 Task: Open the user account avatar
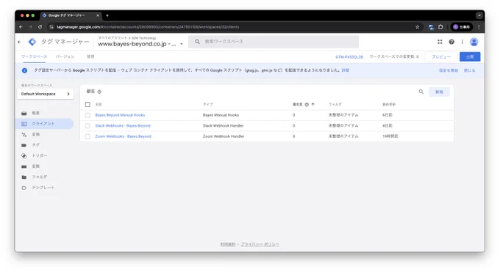click(474, 42)
